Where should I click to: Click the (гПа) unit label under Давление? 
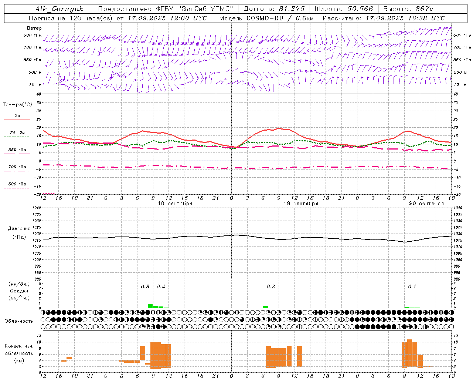19,237
